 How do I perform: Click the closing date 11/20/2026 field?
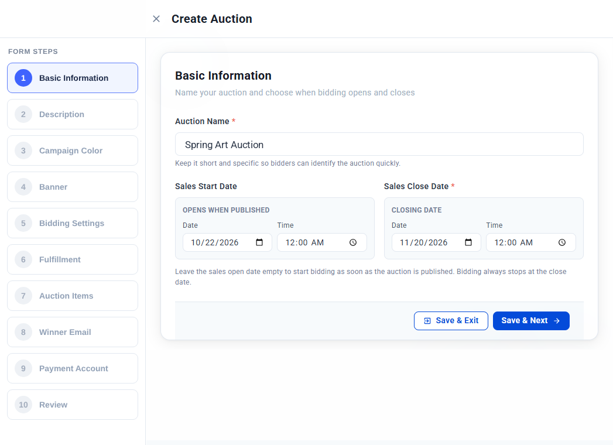click(x=436, y=242)
